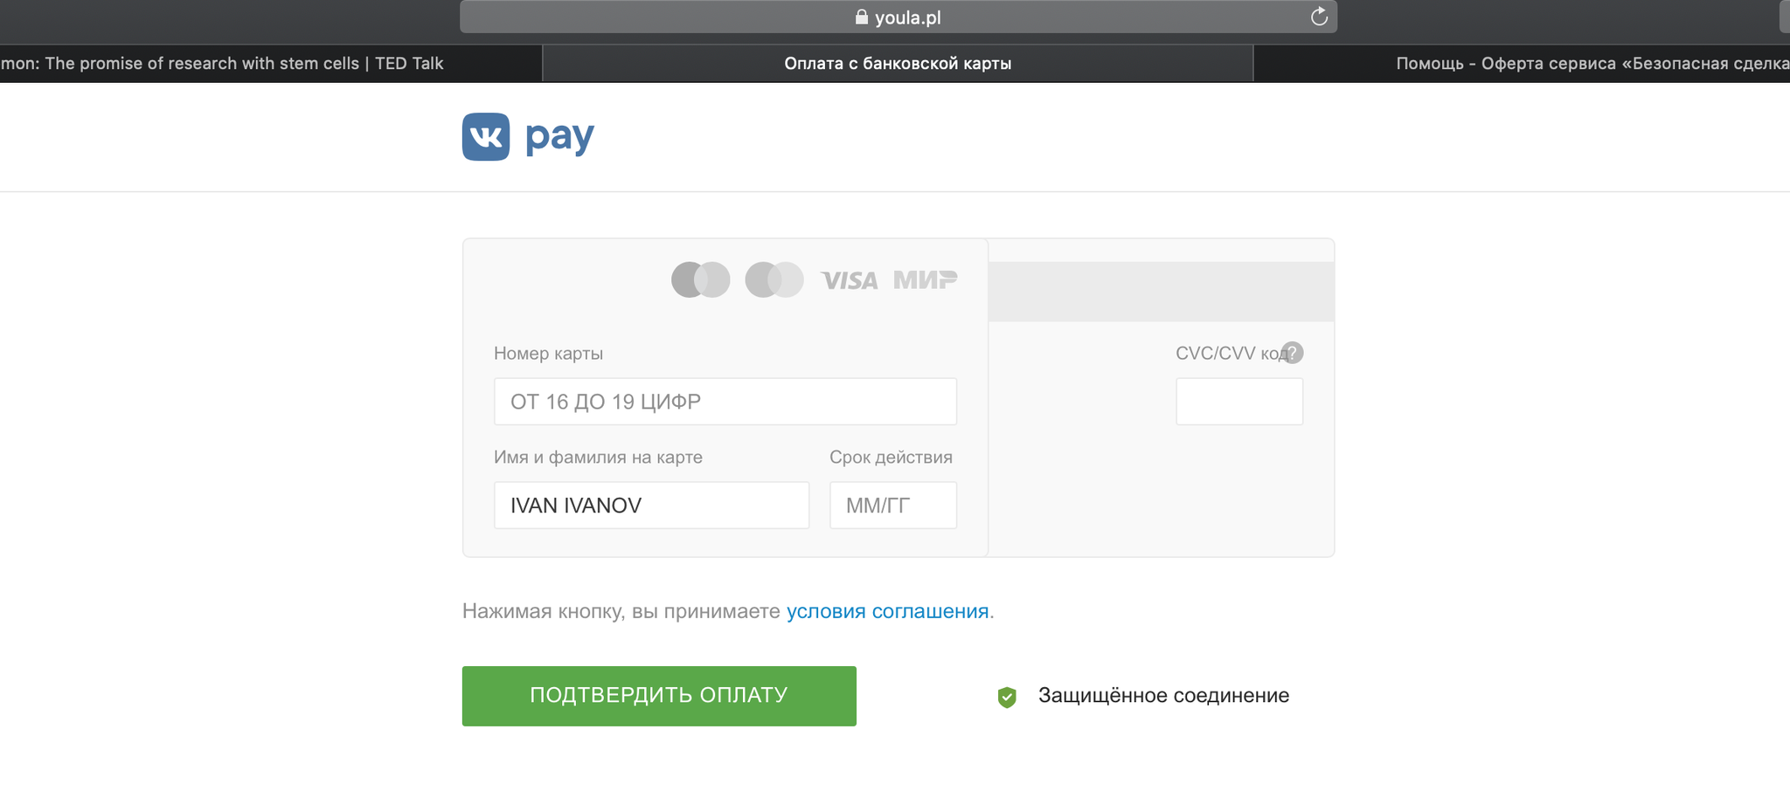Select the 'Оплата с банковской карты' tab
The image size is (1790, 812).
(898, 64)
